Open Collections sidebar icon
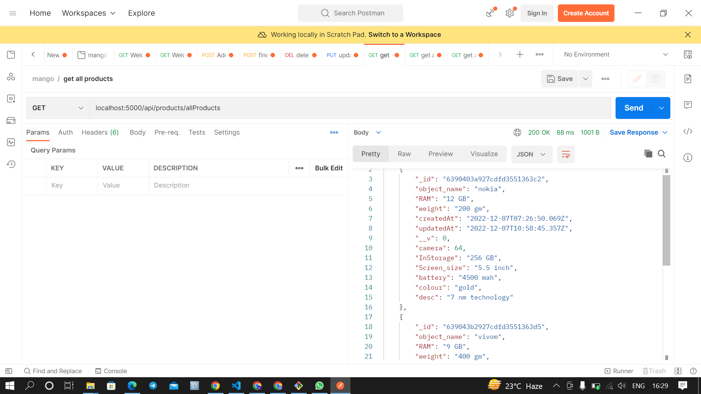The width and height of the screenshot is (701, 394). click(x=11, y=55)
